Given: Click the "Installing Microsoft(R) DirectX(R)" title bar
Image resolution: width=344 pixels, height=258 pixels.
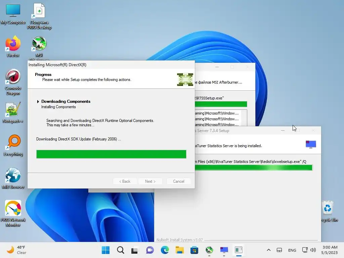Looking at the screenshot, I should click(111, 65).
